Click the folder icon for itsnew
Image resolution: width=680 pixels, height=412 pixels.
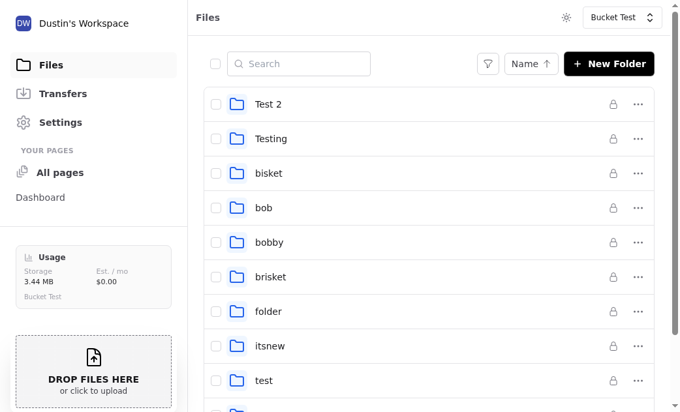tap(237, 346)
